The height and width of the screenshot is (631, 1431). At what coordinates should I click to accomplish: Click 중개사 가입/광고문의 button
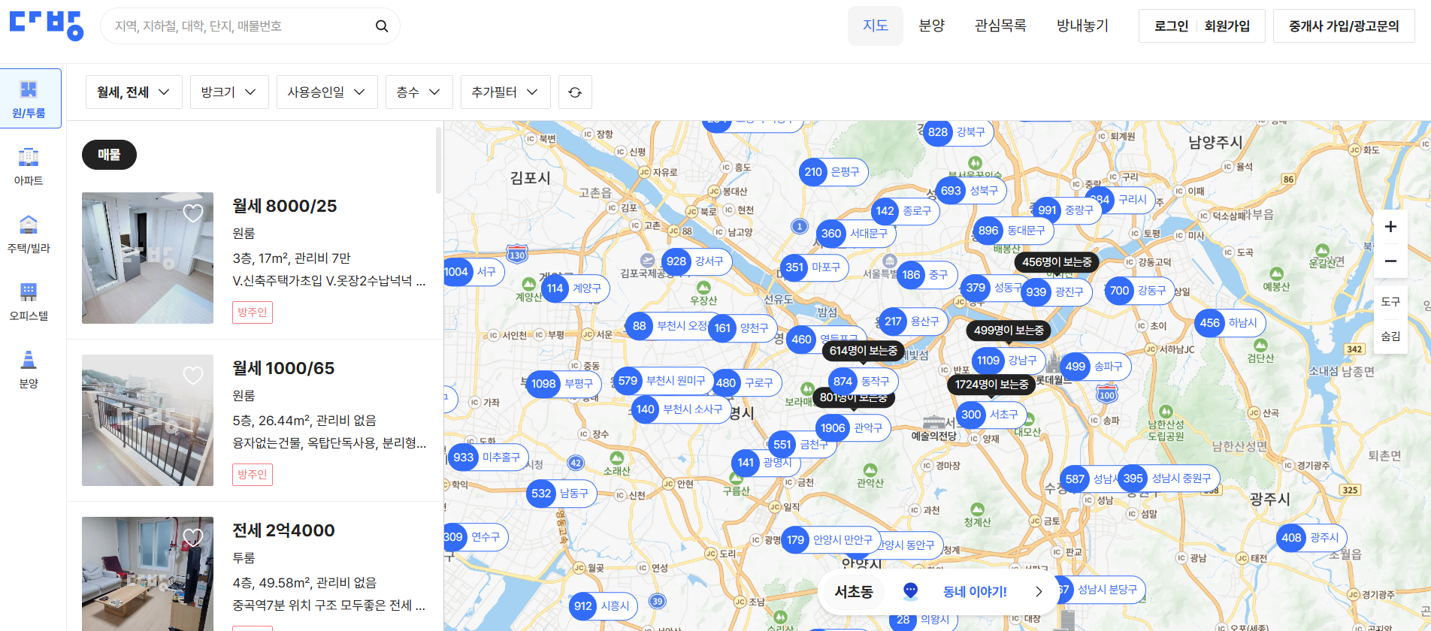pyautogui.click(x=1344, y=26)
